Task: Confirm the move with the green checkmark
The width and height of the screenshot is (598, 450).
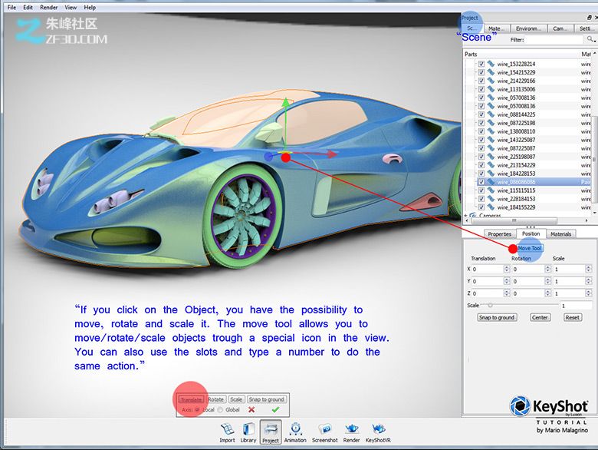Action: coord(275,409)
